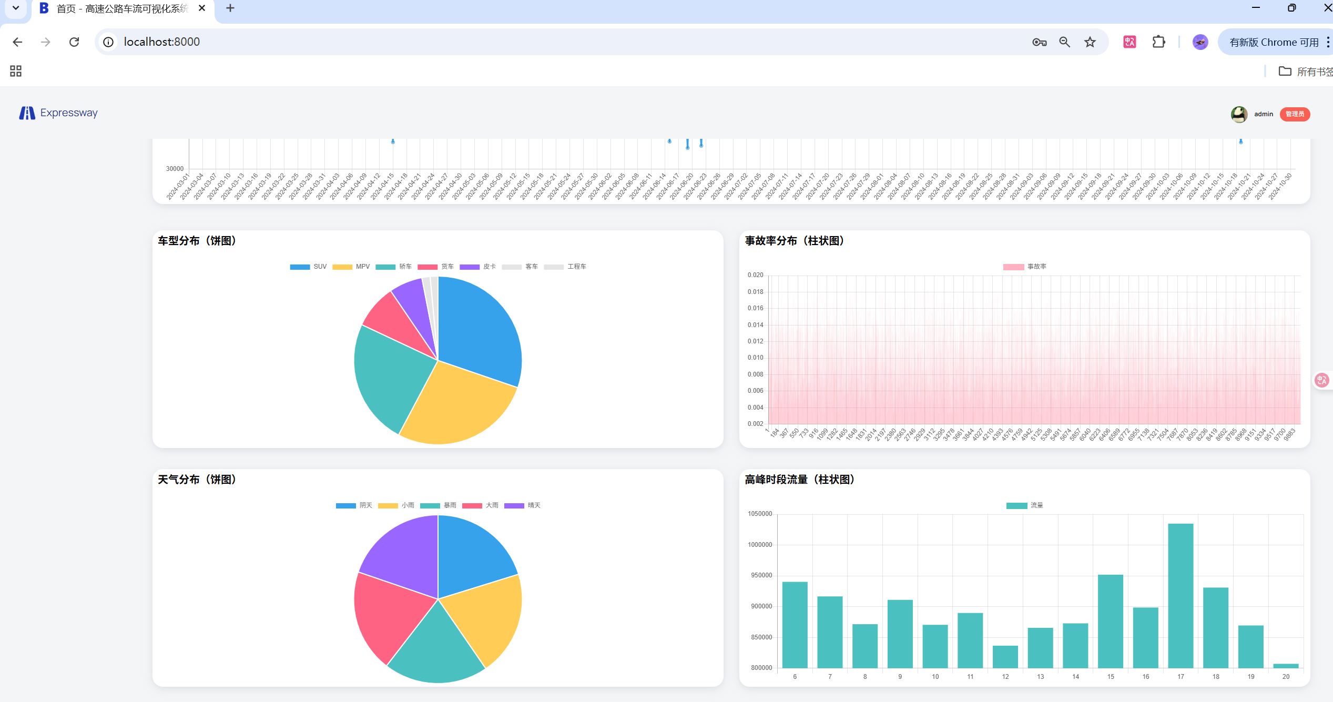
Task: Click the translate extension icon in toolbar
Action: click(1130, 42)
